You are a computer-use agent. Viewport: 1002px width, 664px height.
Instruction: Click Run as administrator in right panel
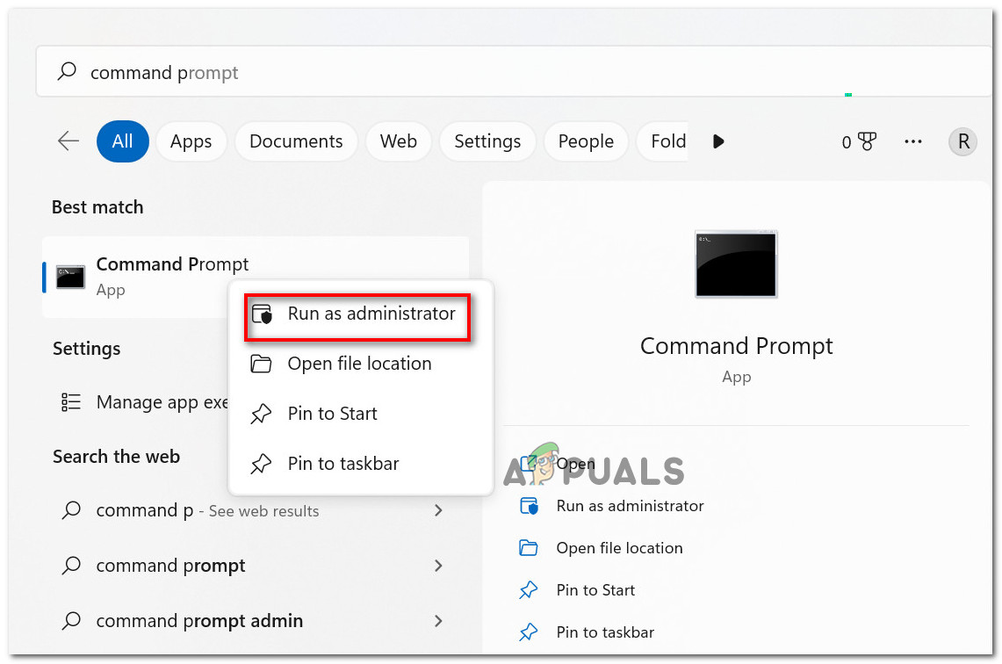coord(630,506)
